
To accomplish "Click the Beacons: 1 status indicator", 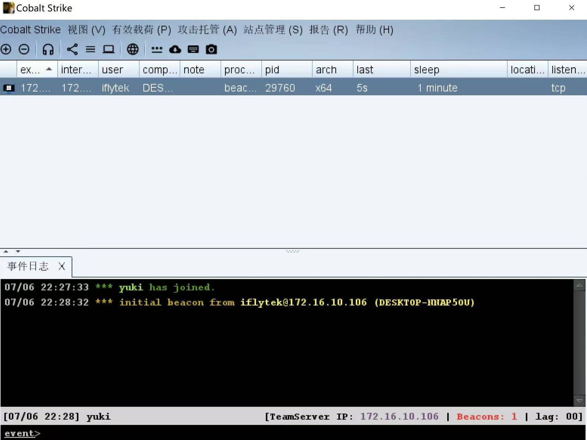I will 487,417.
